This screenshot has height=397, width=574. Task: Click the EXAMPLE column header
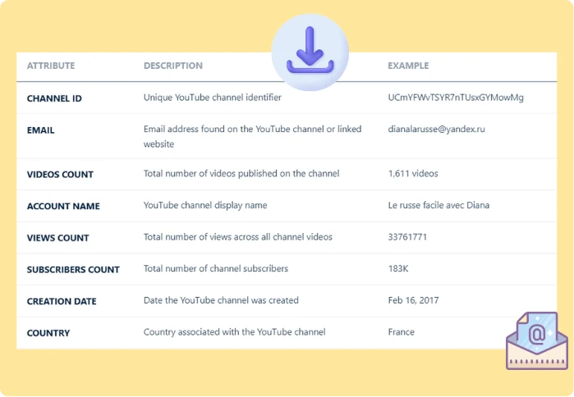coord(408,66)
